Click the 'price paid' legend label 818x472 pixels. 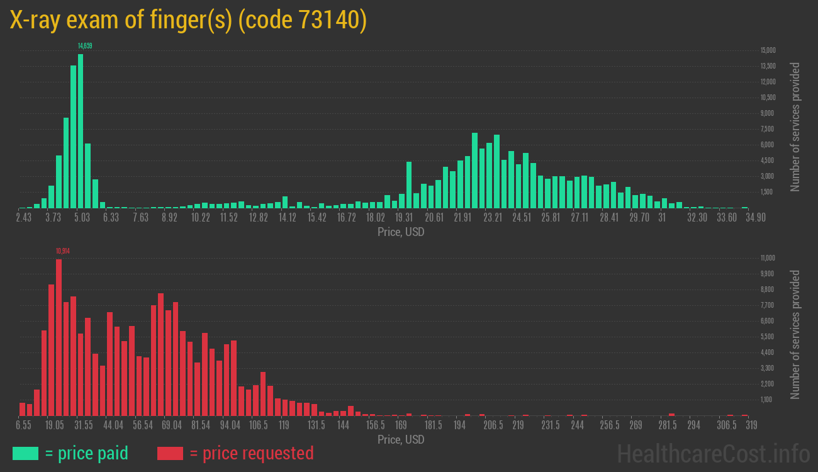pos(87,453)
